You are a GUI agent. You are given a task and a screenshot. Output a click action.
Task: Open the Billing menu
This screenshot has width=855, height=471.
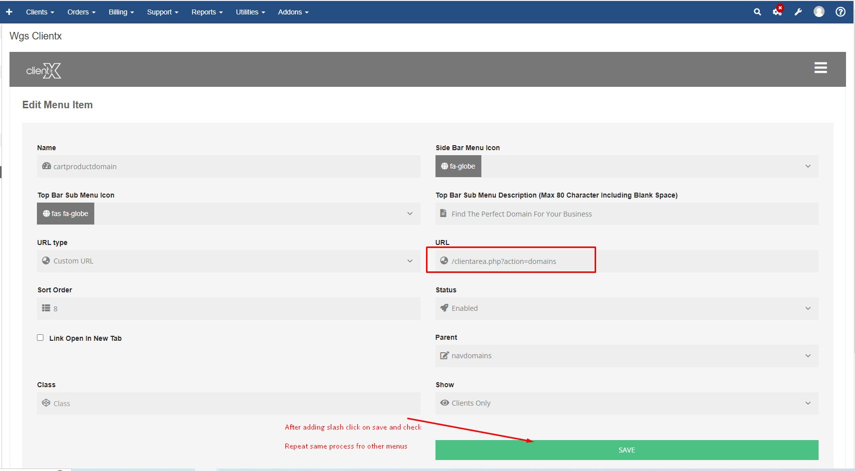coord(121,12)
